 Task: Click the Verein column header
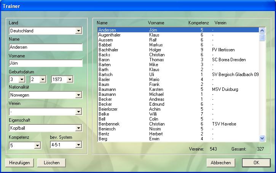(x=220, y=23)
